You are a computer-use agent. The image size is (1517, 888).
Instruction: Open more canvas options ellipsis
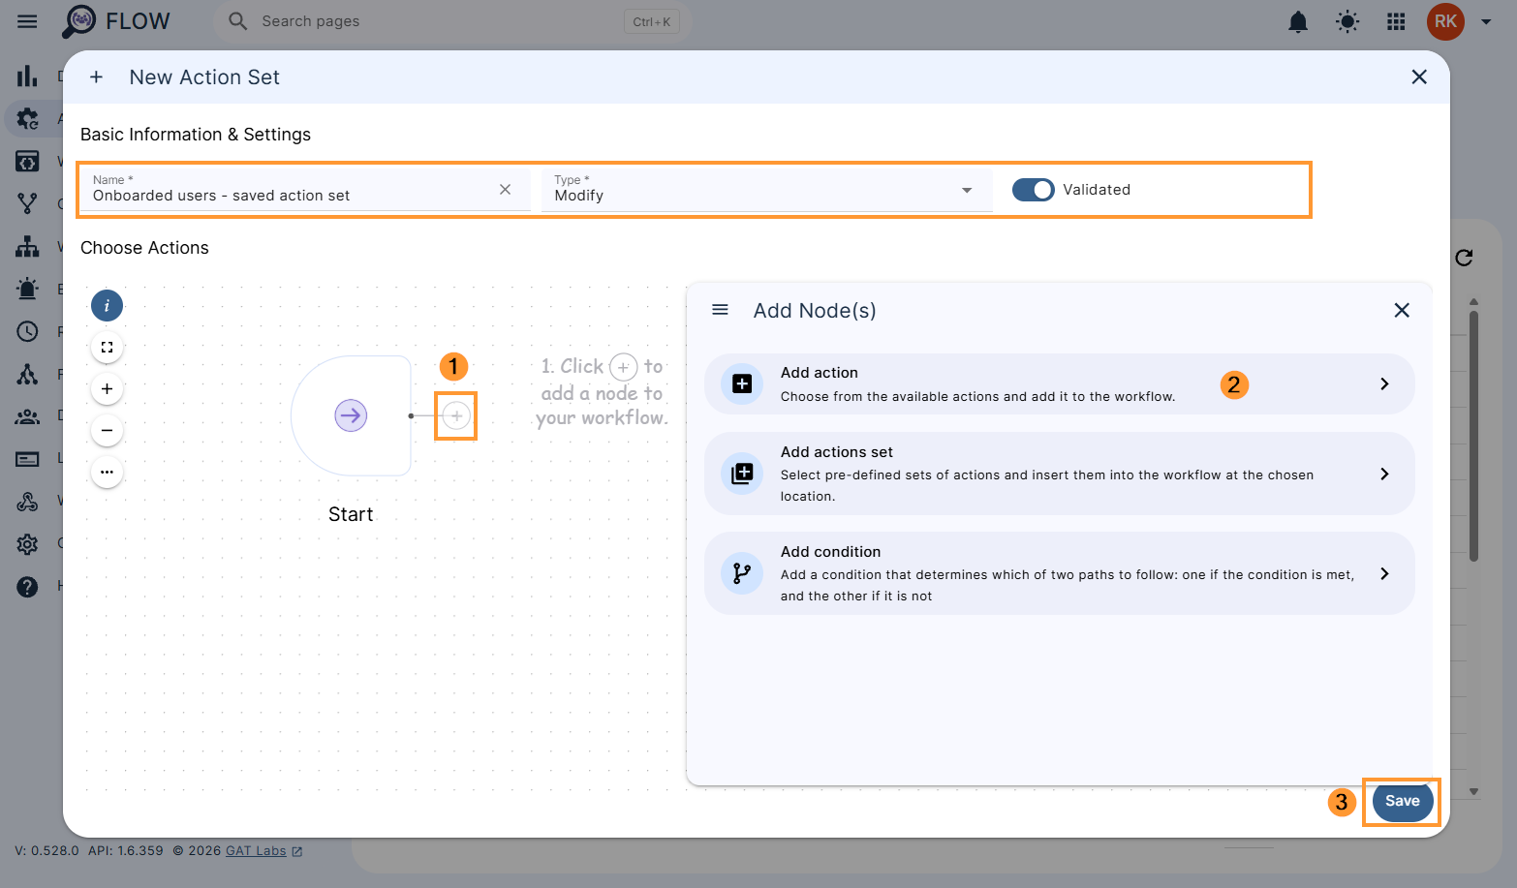point(107,472)
